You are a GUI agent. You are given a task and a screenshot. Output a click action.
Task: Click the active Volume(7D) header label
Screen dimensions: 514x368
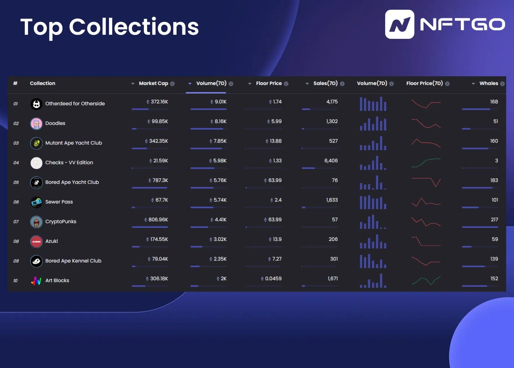coord(211,84)
